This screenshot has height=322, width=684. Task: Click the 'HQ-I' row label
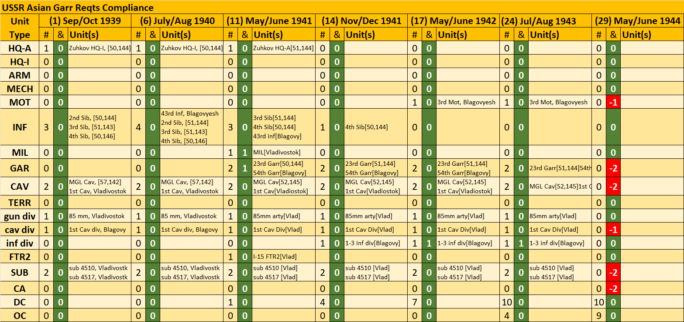pos(20,62)
